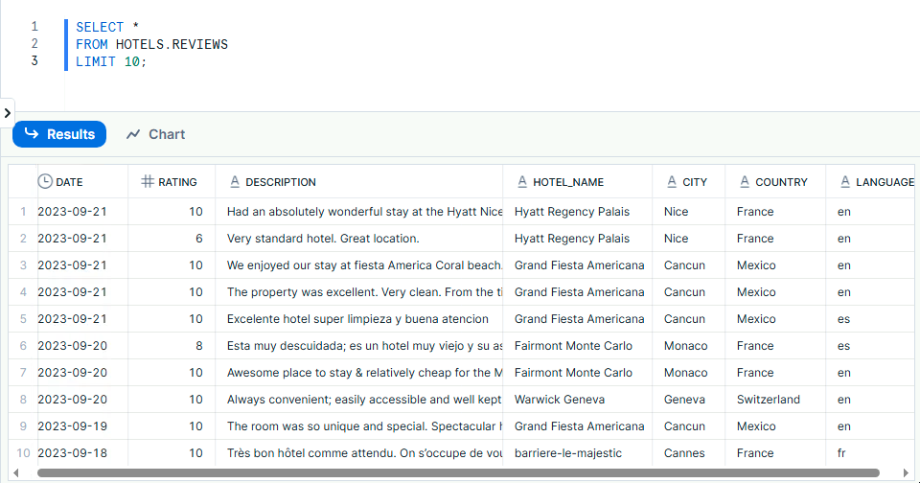Click the text-type icon beside HOTEL_NAME header
920x483 pixels.
[522, 181]
